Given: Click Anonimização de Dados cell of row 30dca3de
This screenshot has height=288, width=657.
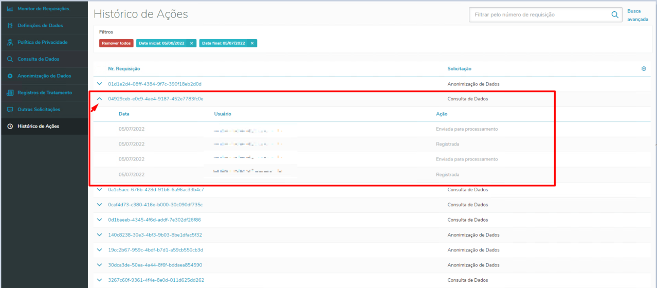Looking at the screenshot, I should coord(473,265).
